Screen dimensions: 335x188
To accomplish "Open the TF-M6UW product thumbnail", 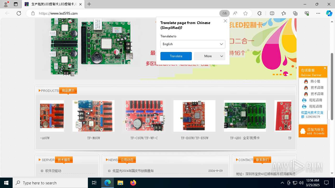I will (93, 116).
